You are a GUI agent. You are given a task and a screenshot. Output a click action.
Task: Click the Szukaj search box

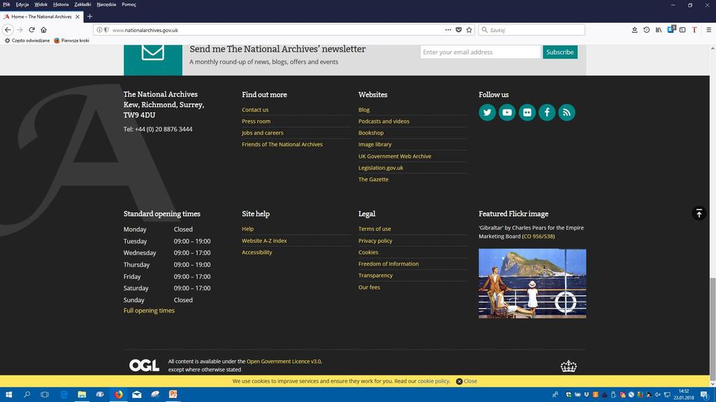point(531,29)
